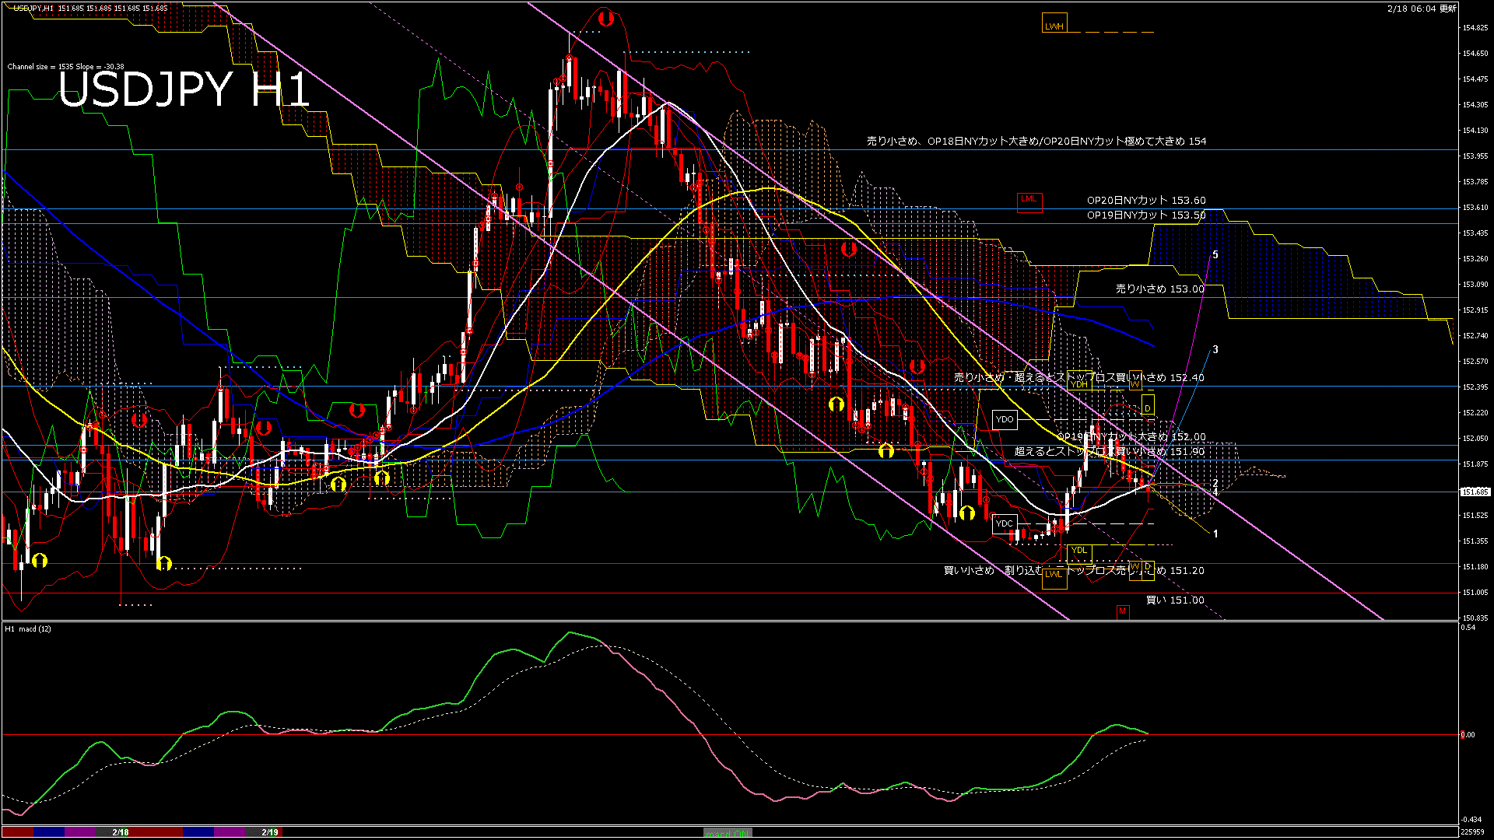The height and width of the screenshot is (840, 1494).
Task: Click the 2/18 date marker
Action: (121, 832)
